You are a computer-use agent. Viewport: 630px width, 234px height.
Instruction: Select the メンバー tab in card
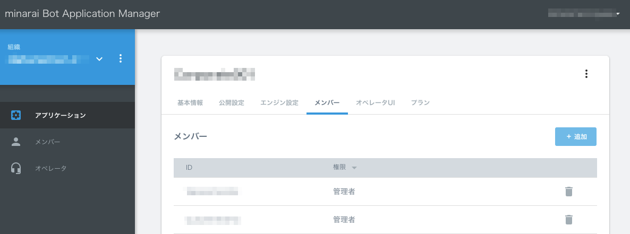[327, 103]
